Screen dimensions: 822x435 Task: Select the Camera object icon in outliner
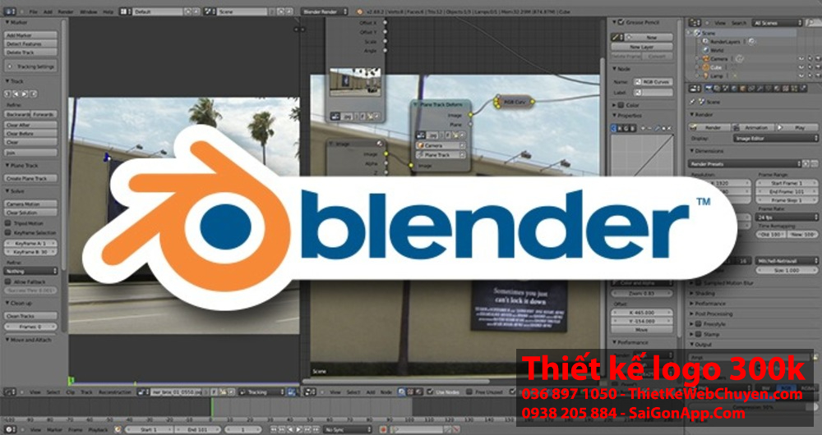[x=704, y=59]
